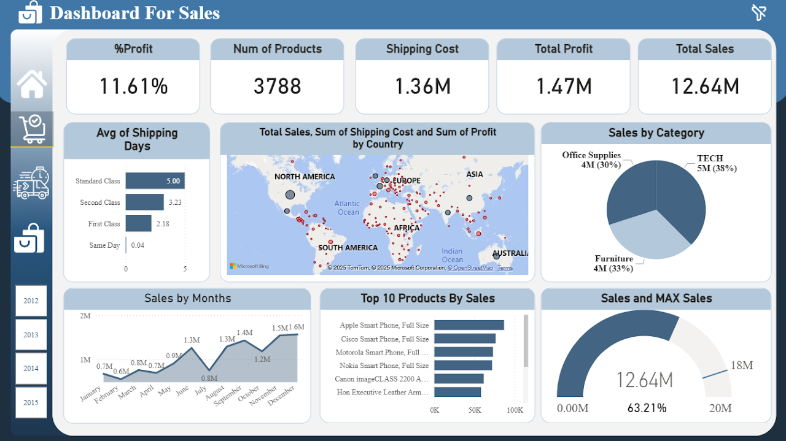
Task: Toggle the 2014 year filter
Action: [31, 368]
